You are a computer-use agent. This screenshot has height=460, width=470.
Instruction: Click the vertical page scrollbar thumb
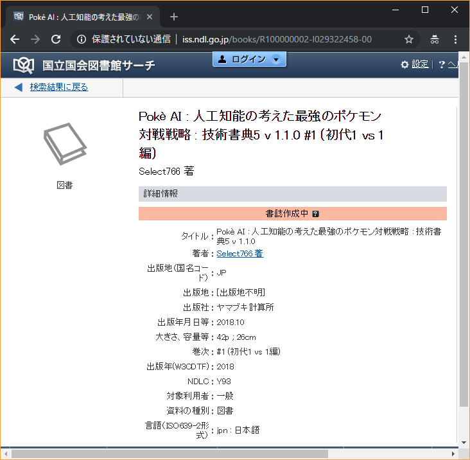click(464, 234)
